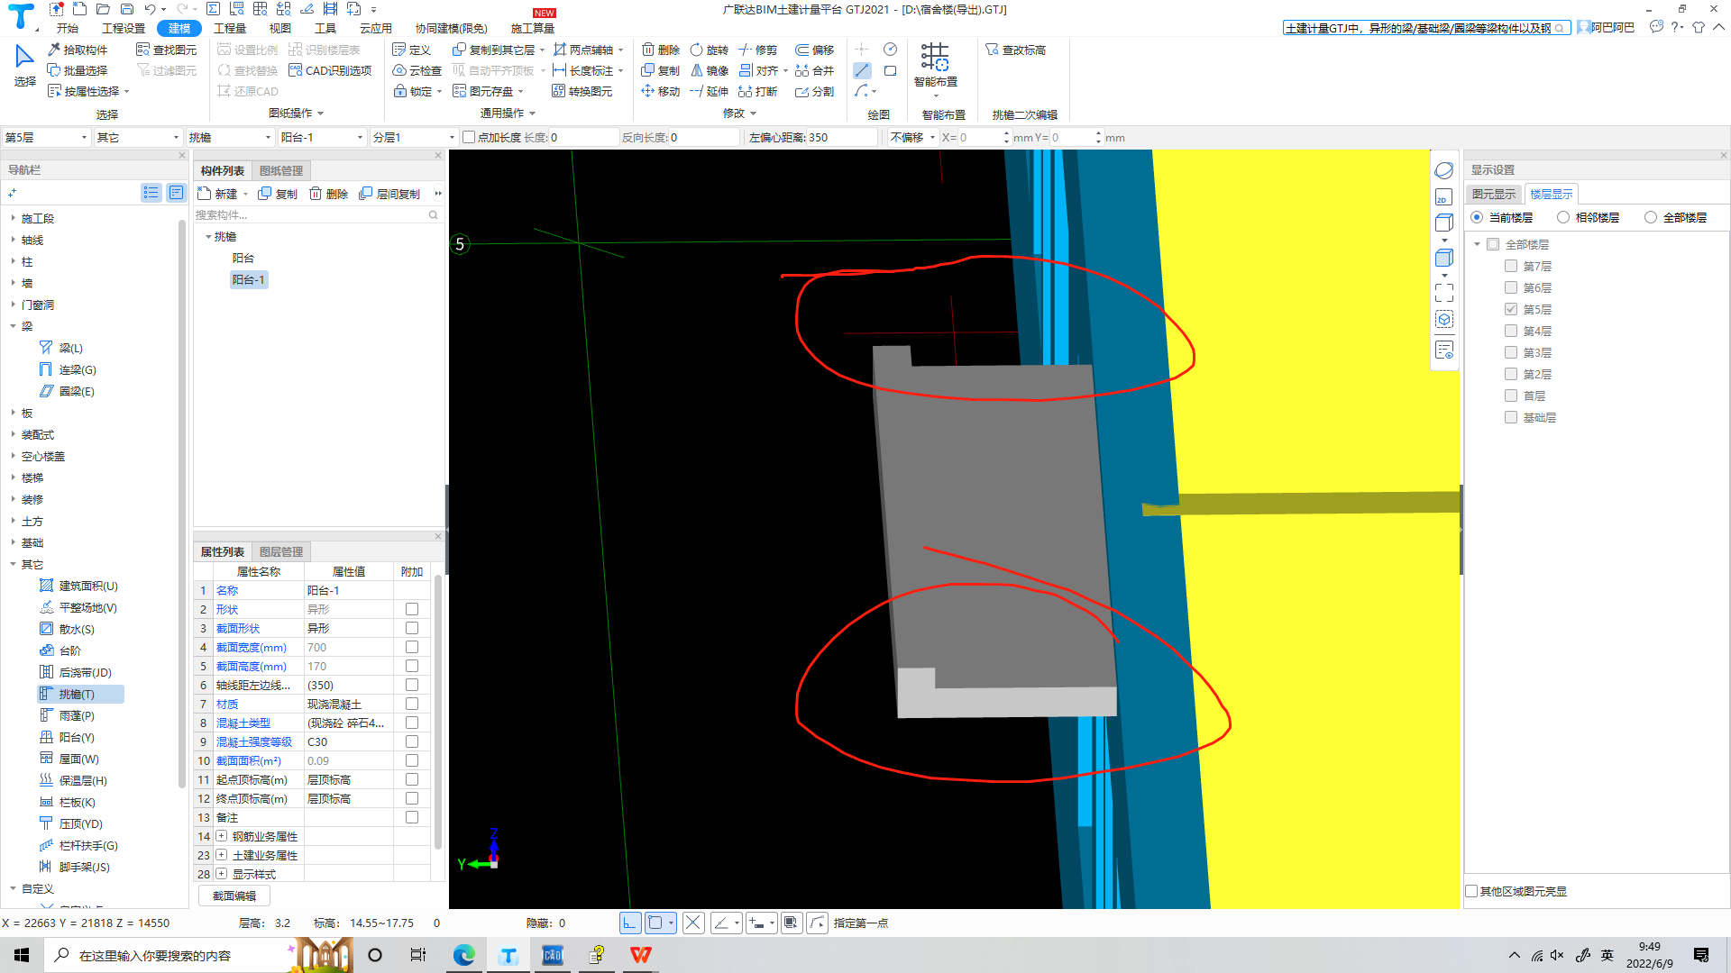Select the 相邻楼层 radio button
This screenshot has width=1731, height=973.
click(x=1563, y=217)
